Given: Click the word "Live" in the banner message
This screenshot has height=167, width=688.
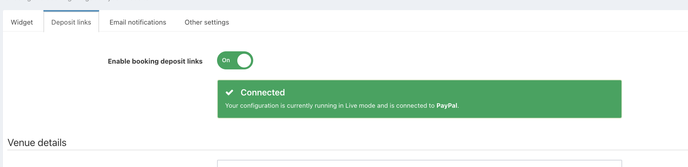Looking at the screenshot, I should pyautogui.click(x=351, y=106).
